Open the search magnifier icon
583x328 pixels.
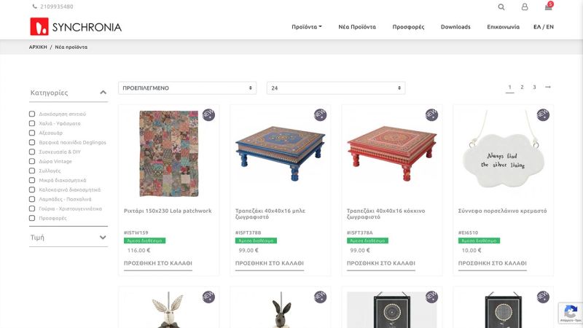501,7
